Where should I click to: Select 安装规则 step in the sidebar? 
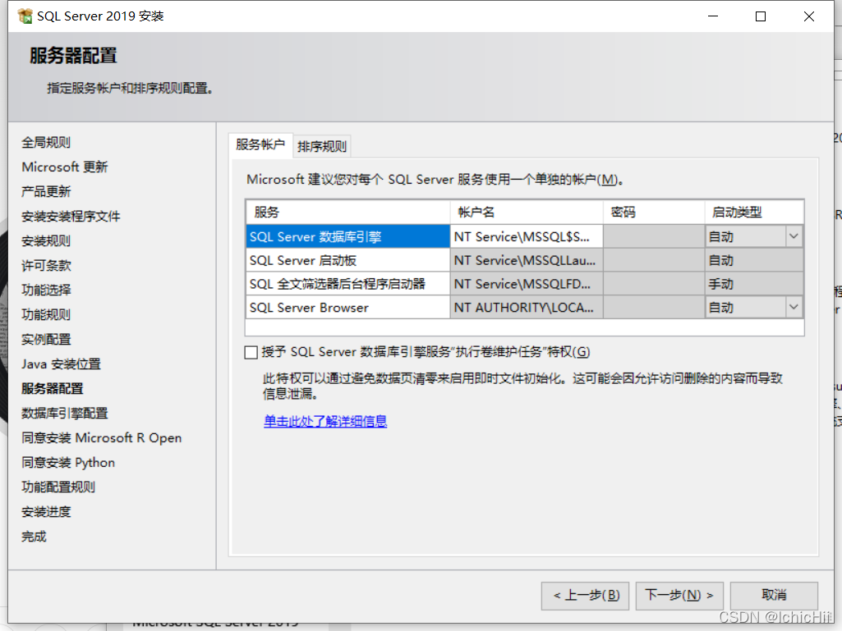[x=46, y=241]
